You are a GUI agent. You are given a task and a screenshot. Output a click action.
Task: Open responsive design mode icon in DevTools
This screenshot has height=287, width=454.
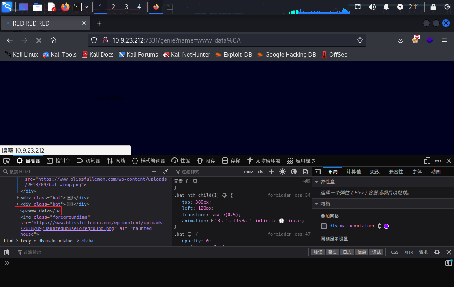pos(427,161)
